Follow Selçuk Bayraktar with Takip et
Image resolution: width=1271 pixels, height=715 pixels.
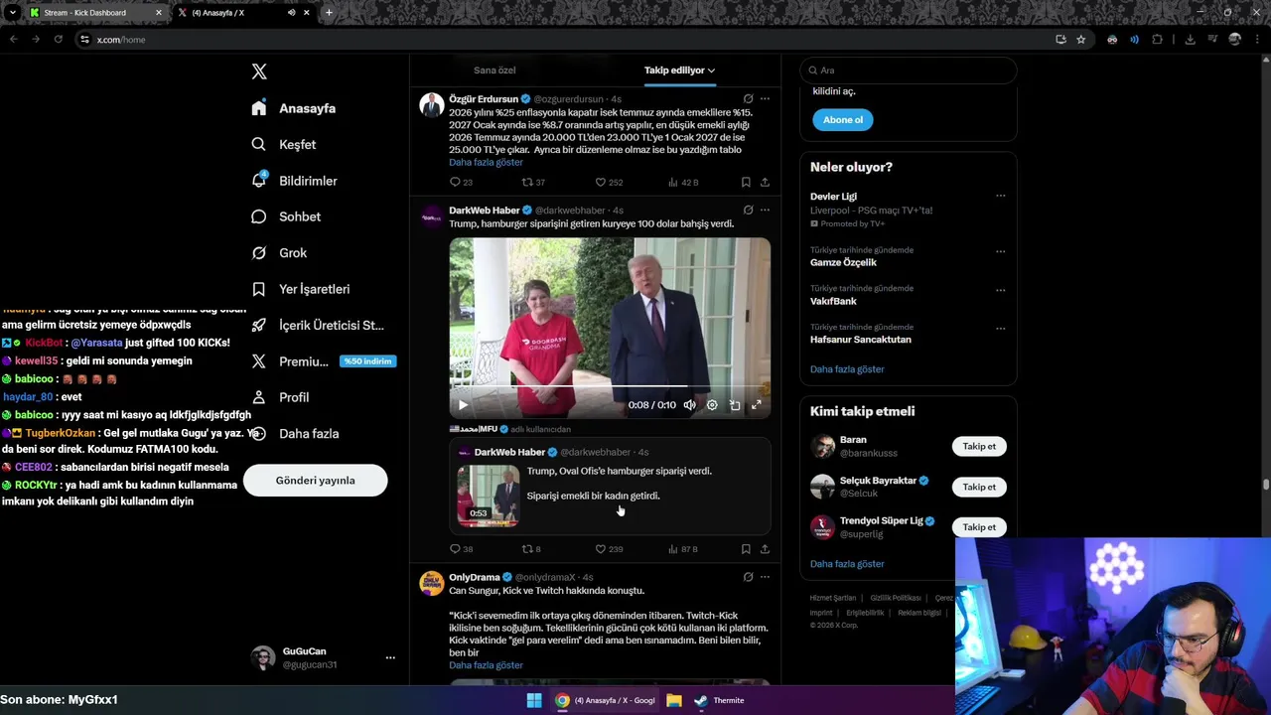pyautogui.click(x=979, y=488)
